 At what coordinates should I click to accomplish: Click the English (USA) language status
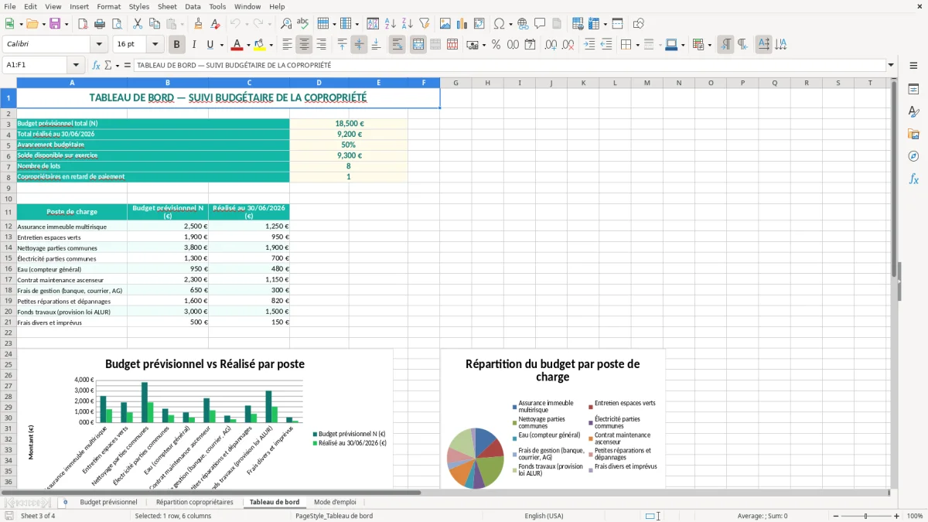click(544, 516)
